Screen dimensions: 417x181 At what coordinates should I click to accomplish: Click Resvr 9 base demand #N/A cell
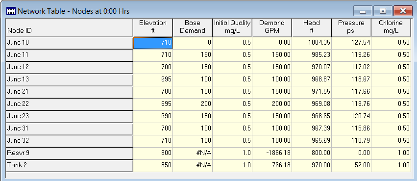tap(193, 154)
